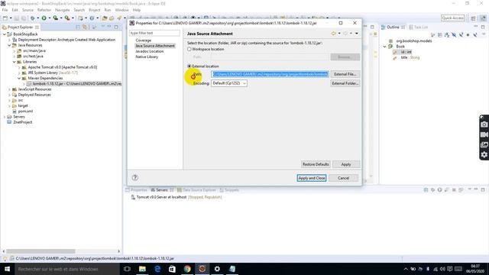The image size is (489, 275).
Task: Open the Navigate menu
Action: point(63,10)
